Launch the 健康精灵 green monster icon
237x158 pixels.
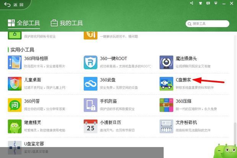pyautogui.click(x=15, y=126)
